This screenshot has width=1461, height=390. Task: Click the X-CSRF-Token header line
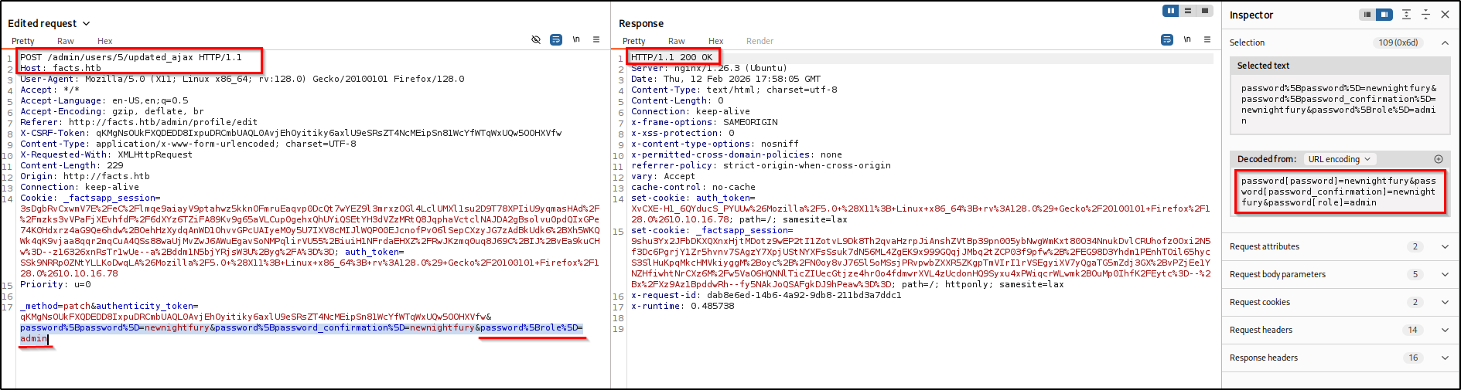point(291,133)
